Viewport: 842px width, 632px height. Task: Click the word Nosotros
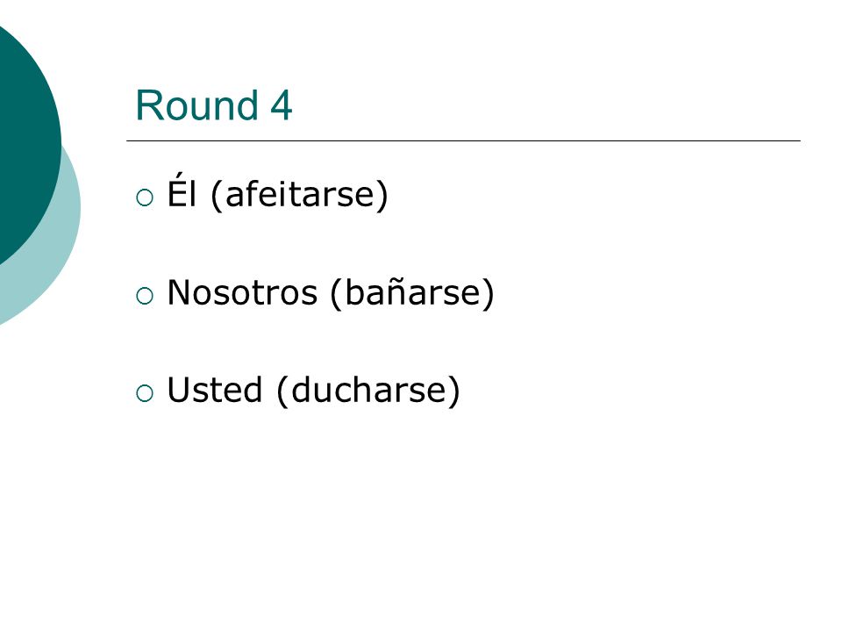pos(242,293)
